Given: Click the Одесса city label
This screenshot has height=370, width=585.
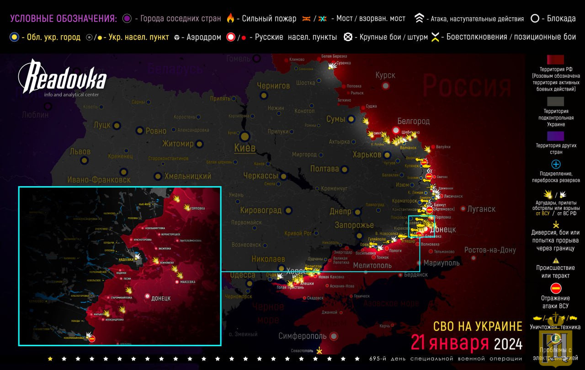Looking at the screenshot, I should point(243,275).
